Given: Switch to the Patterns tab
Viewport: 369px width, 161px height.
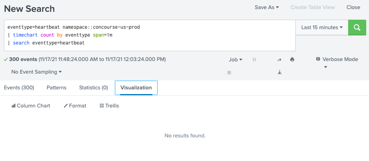Looking at the screenshot, I should click(x=56, y=87).
